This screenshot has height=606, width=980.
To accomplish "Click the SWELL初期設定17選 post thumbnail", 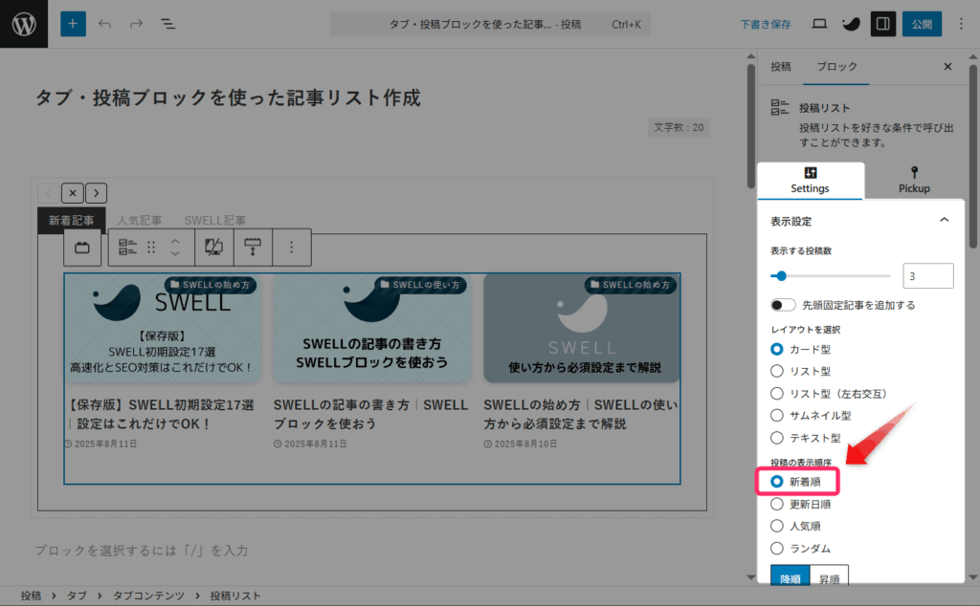I will point(162,328).
